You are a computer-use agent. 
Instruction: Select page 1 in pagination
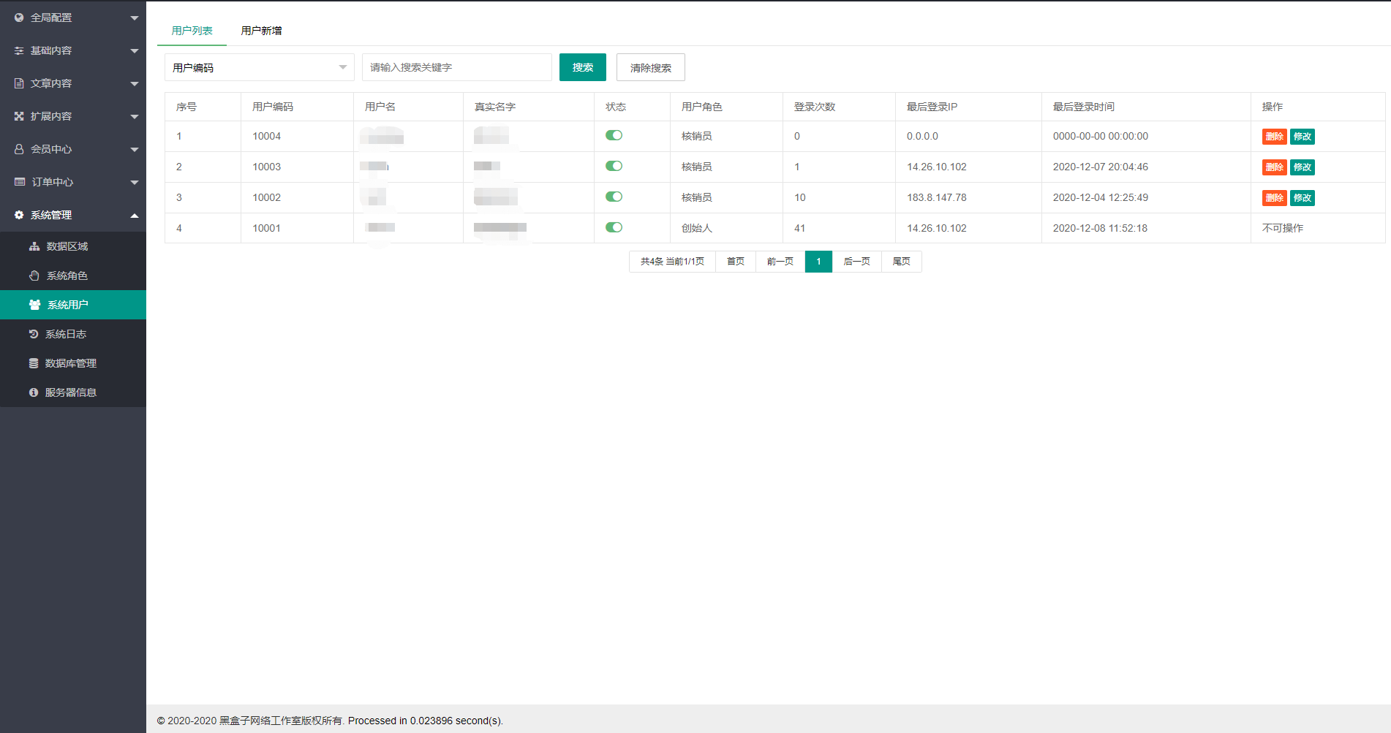coord(818,262)
